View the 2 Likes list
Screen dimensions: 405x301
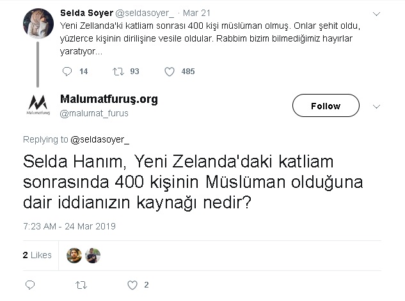pos(37,255)
